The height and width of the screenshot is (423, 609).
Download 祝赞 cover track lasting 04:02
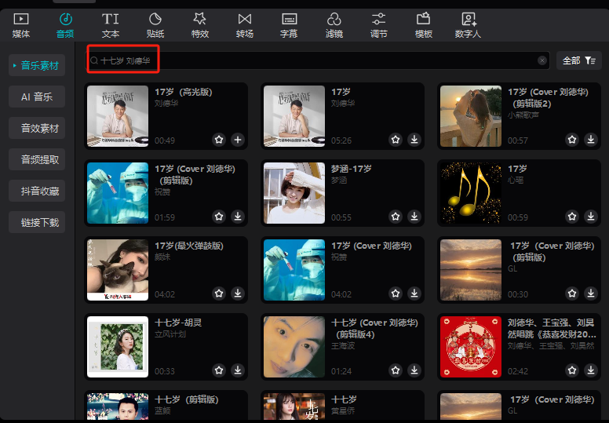click(x=414, y=294)
